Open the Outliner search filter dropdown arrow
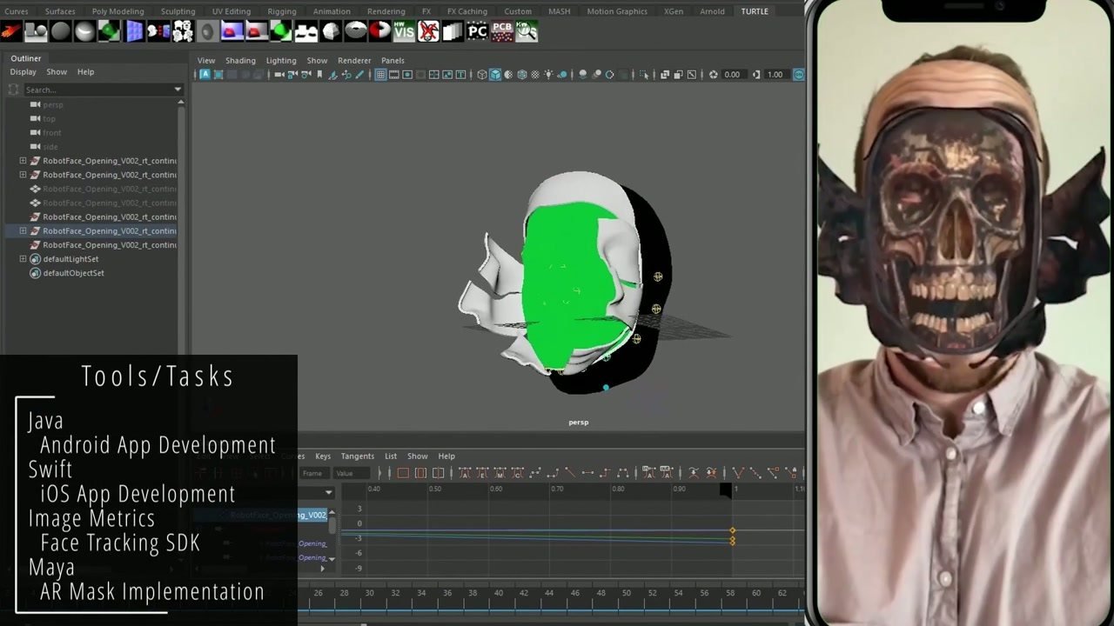Image resolution: width=1114 pixels, height=626 pixels. point(178,90)
